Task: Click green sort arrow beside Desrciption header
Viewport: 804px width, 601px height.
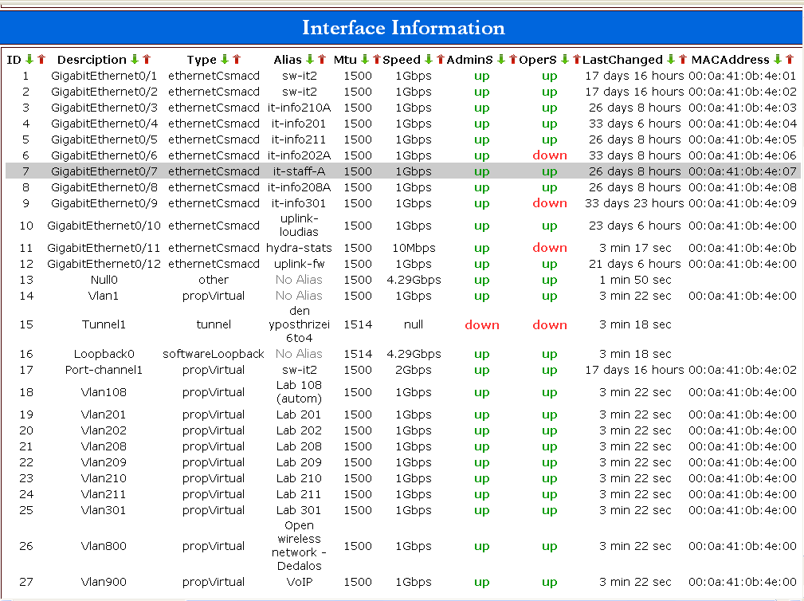Action: pyautogui.click(x=135, y=60)
